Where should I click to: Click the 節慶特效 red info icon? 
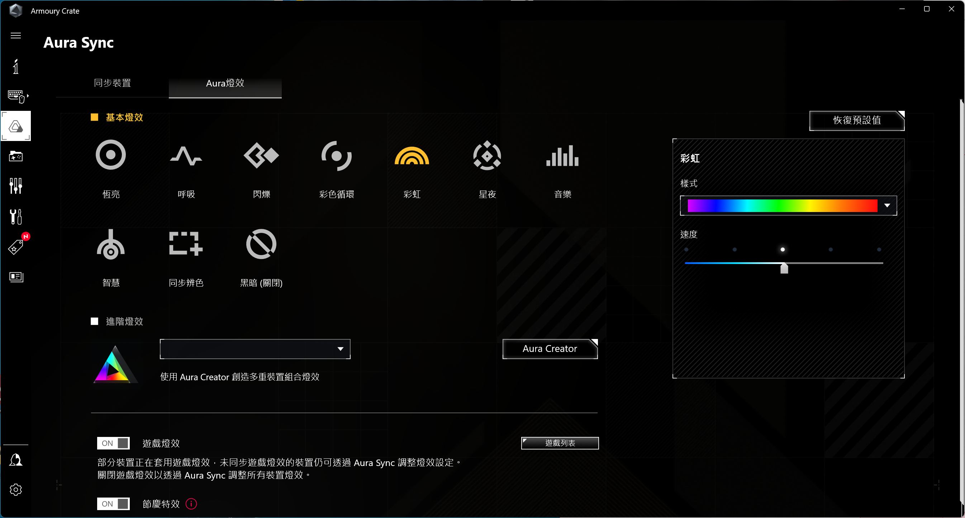[x=191, y=504]
